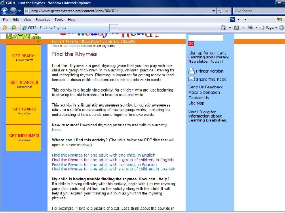Click the 'here.' rhyming pictures download link

57,130
